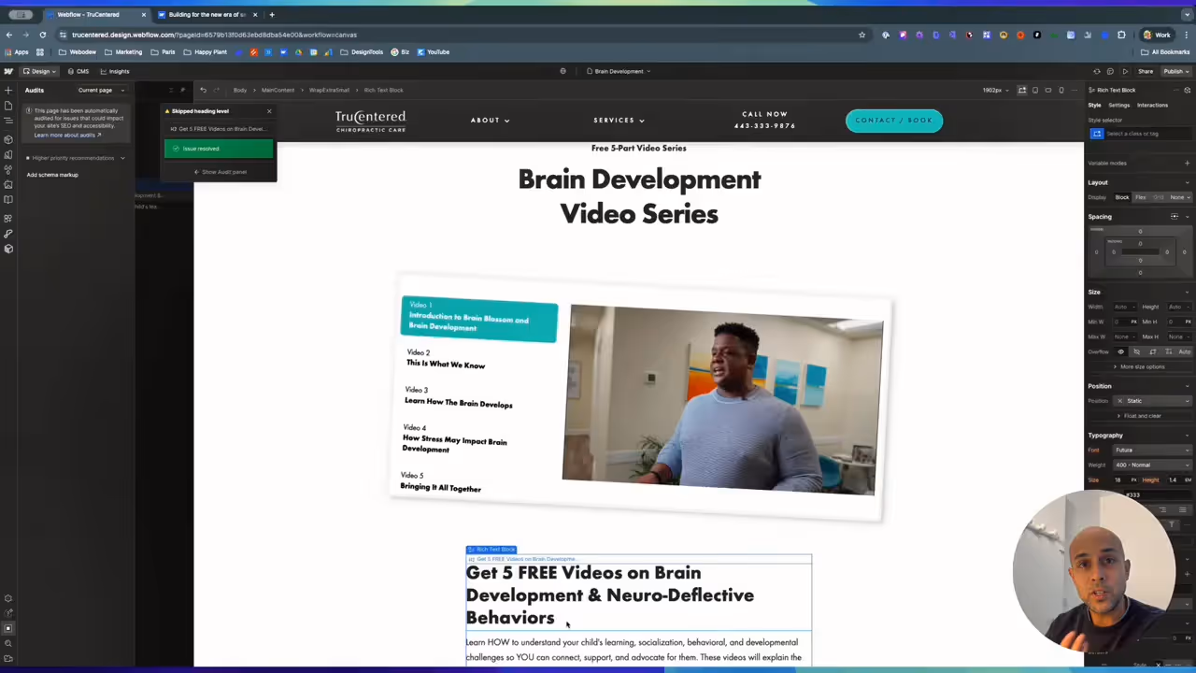This screenshot has width=1196, height=673.
Task: Select the desktop base breakpoint icon
Action: [x=1022, y=90]
